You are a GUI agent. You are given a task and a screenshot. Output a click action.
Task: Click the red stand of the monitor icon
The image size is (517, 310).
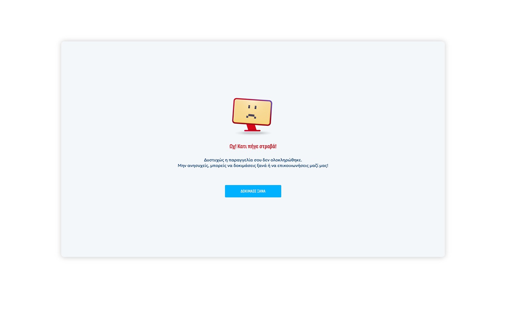(252, 128)
